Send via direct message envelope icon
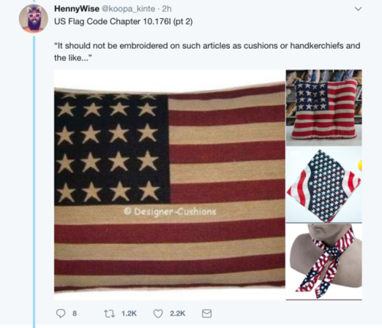This screenshot has height=328, width=382. [x=206, y=314]
